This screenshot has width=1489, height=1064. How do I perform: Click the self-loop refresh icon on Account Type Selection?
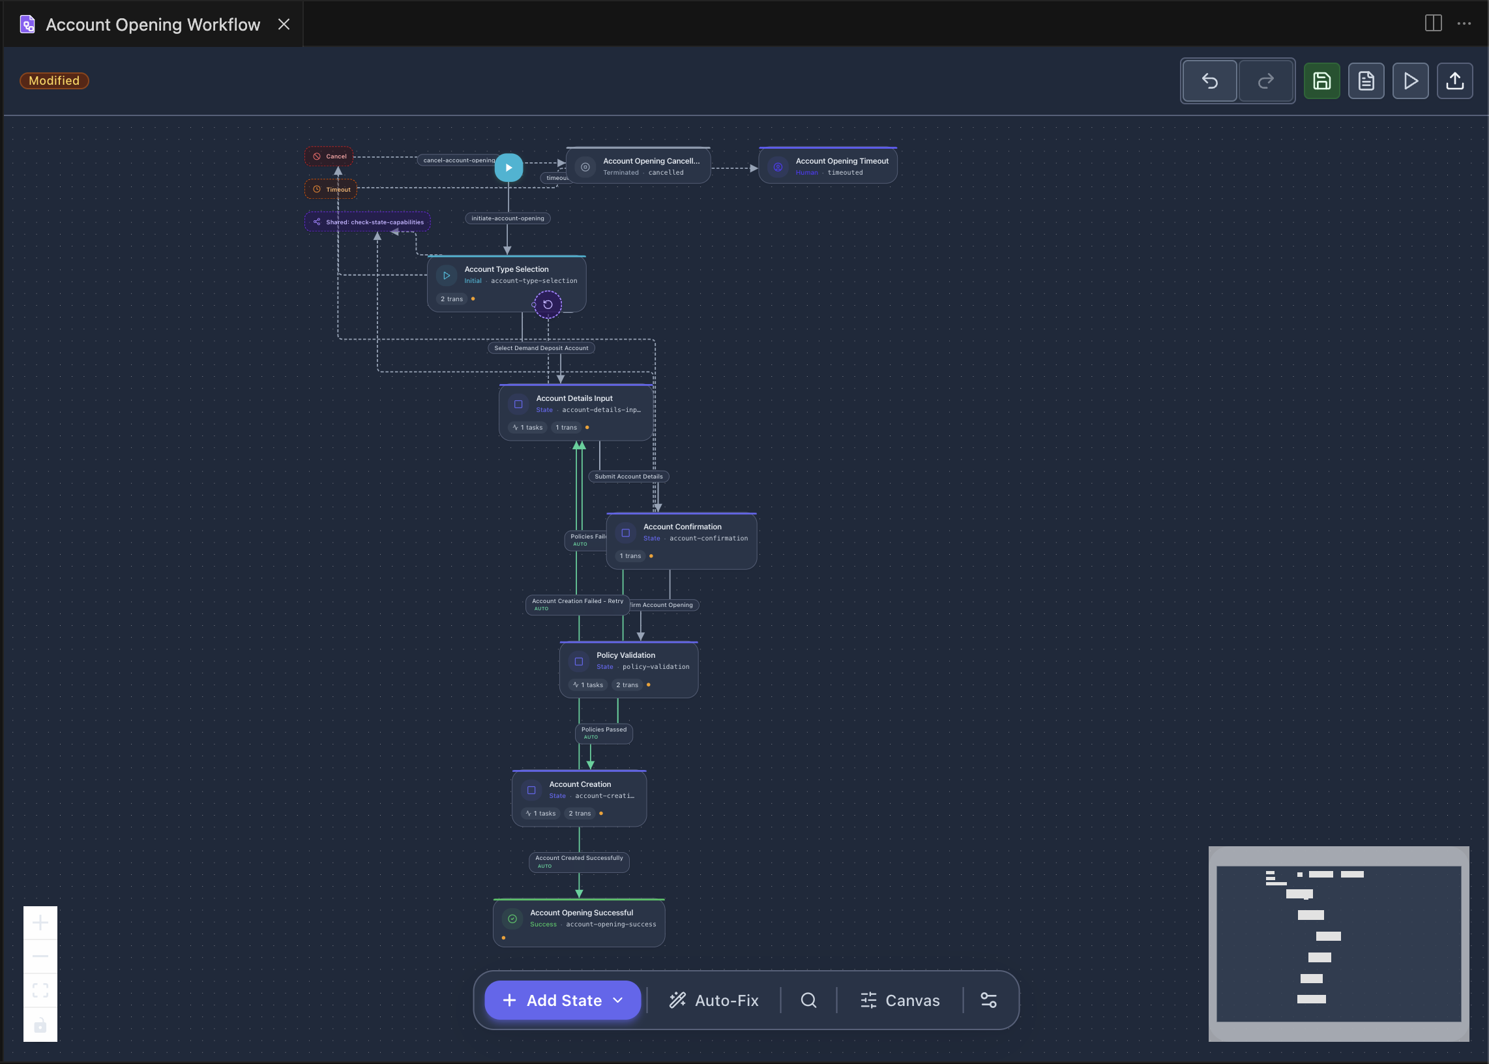(x=548, y=304)
